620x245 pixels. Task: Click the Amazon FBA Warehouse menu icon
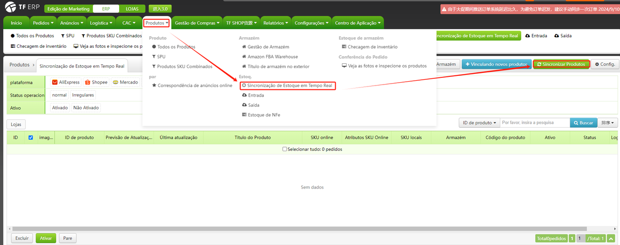pos(244,57)
